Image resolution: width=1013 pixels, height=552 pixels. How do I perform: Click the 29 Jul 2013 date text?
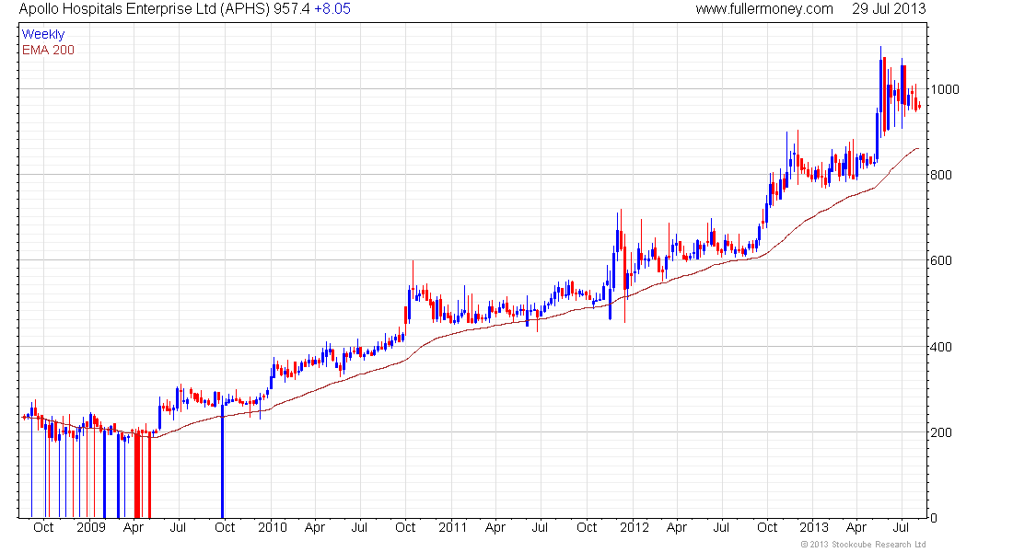pos(889,9)
